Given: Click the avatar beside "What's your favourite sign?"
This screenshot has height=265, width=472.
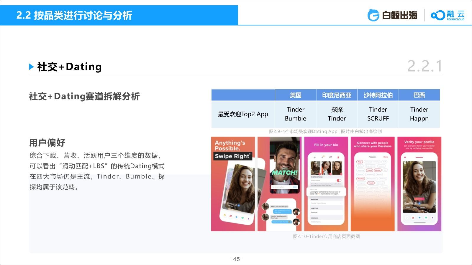Looking at the screenshot, I should click(x=265, y=206).
